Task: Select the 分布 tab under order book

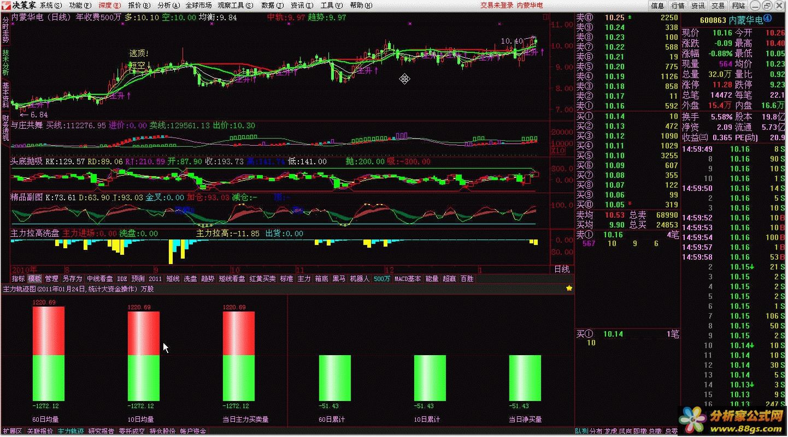Action: pos(596,431)
